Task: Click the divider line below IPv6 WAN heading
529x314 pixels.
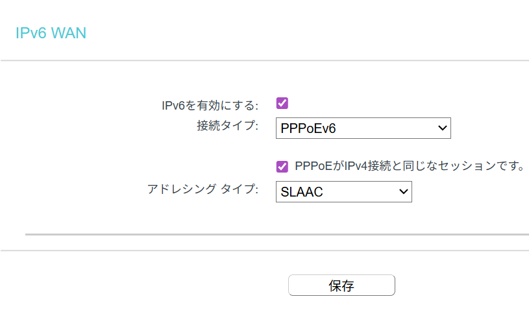Action: click(264, 61)
